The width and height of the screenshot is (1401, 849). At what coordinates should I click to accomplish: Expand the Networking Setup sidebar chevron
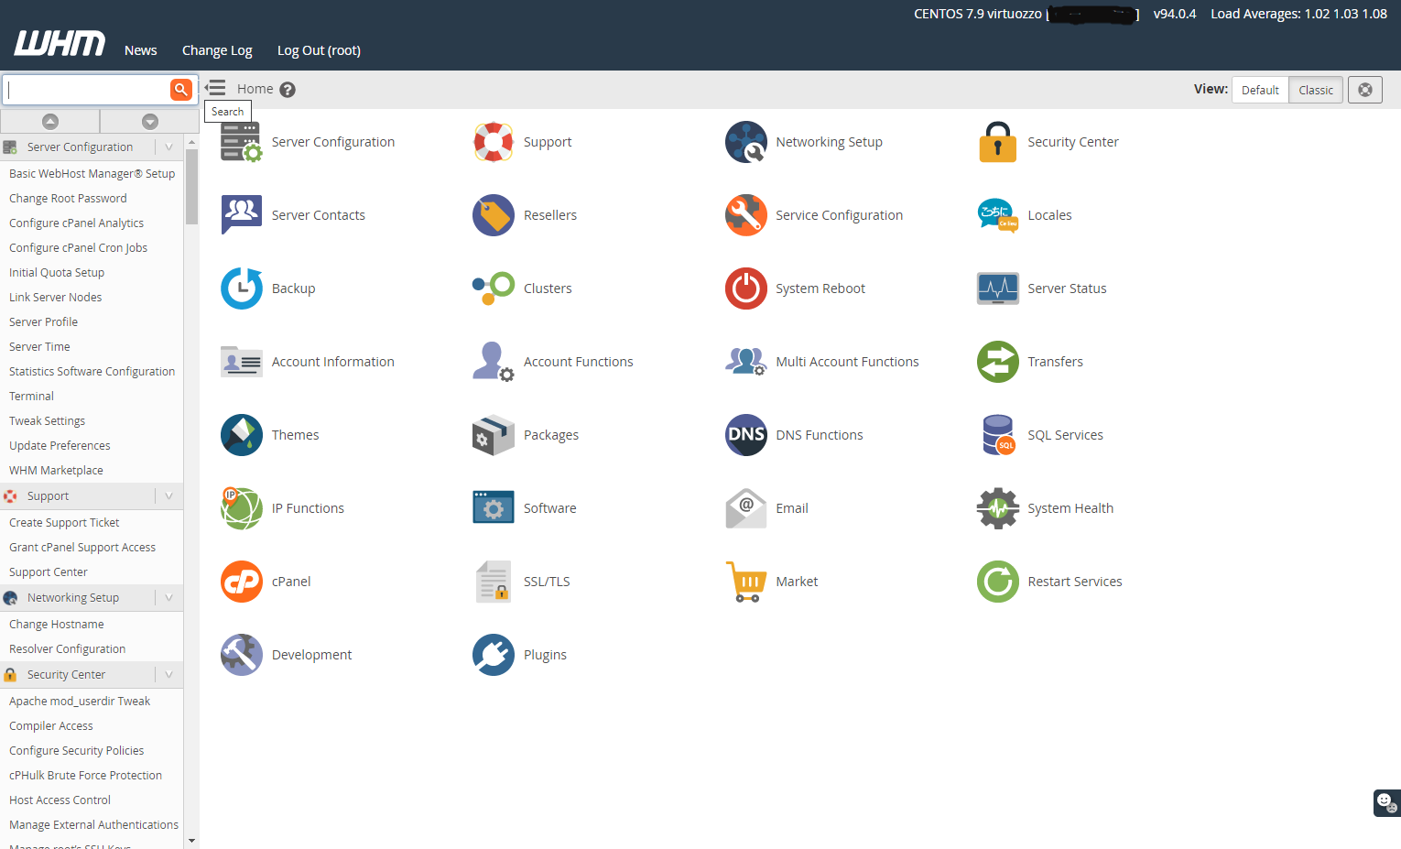click(168, 597)
